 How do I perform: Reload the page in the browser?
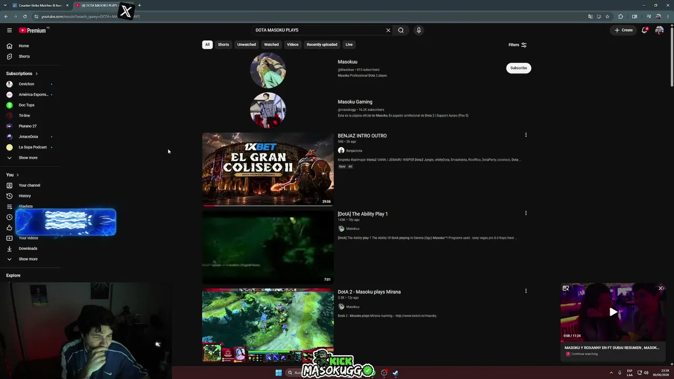click(x=25, y=16)
